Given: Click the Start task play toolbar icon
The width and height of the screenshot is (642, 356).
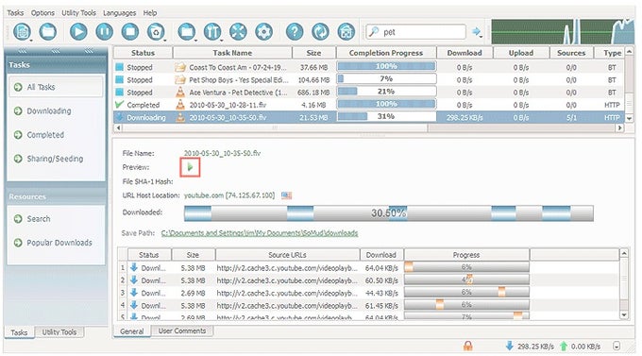Looking at the screenshot, I should [78, 31].
